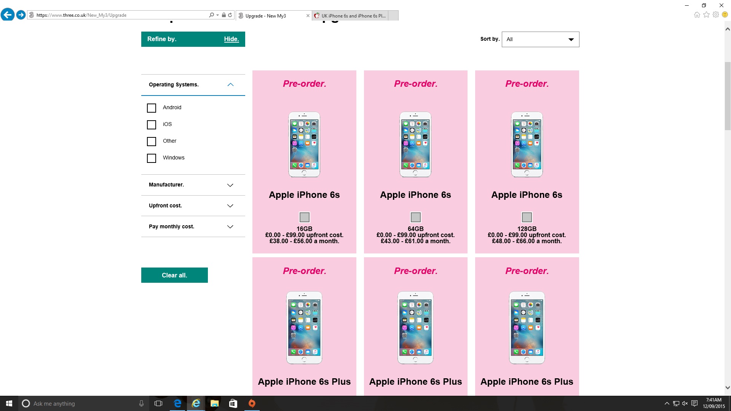Open Windows Store from the taskbar

(233, 403)
